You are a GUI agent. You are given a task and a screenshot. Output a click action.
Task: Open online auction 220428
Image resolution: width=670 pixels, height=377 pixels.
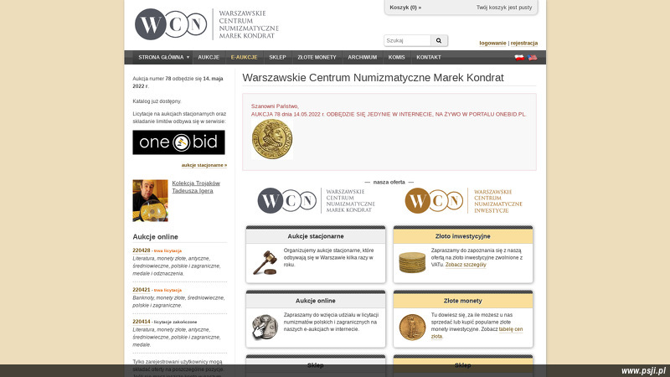141,250
